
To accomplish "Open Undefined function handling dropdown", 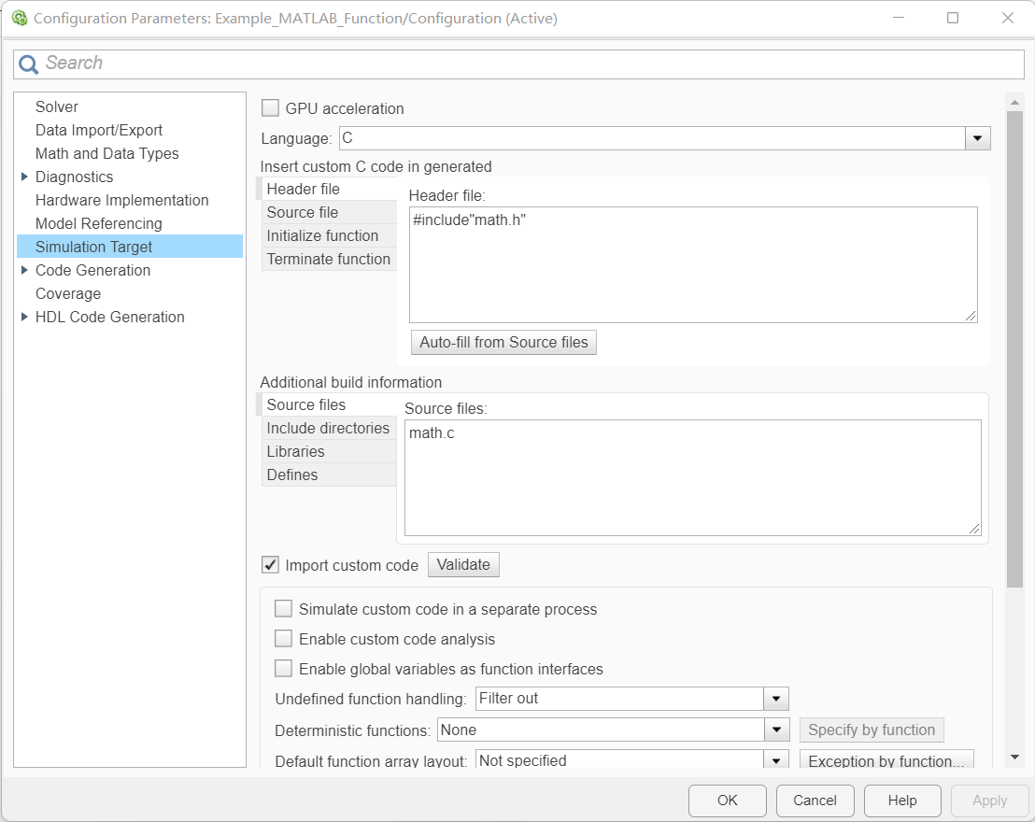I will tap(776, 699).
